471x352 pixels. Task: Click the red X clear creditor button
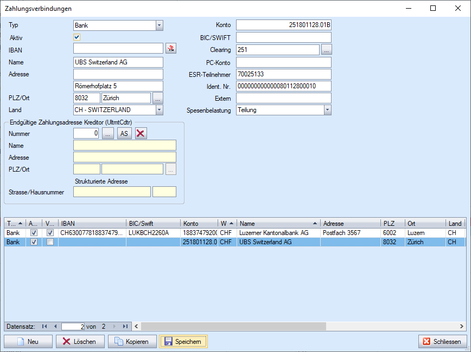[x=141, y=134]
